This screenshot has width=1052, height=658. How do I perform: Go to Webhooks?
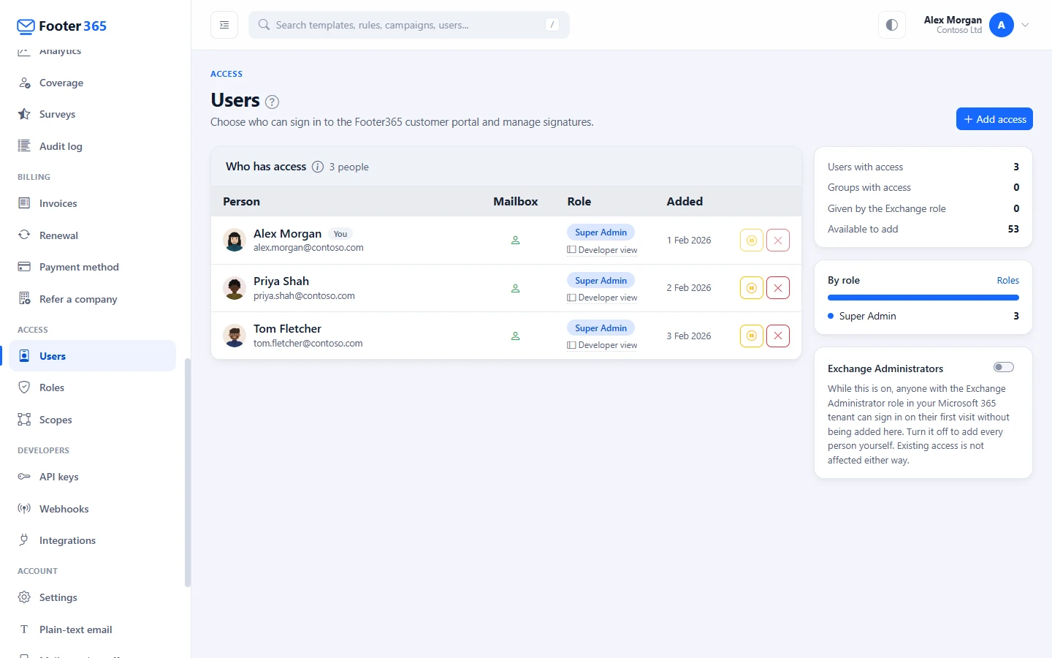[93, 509]
